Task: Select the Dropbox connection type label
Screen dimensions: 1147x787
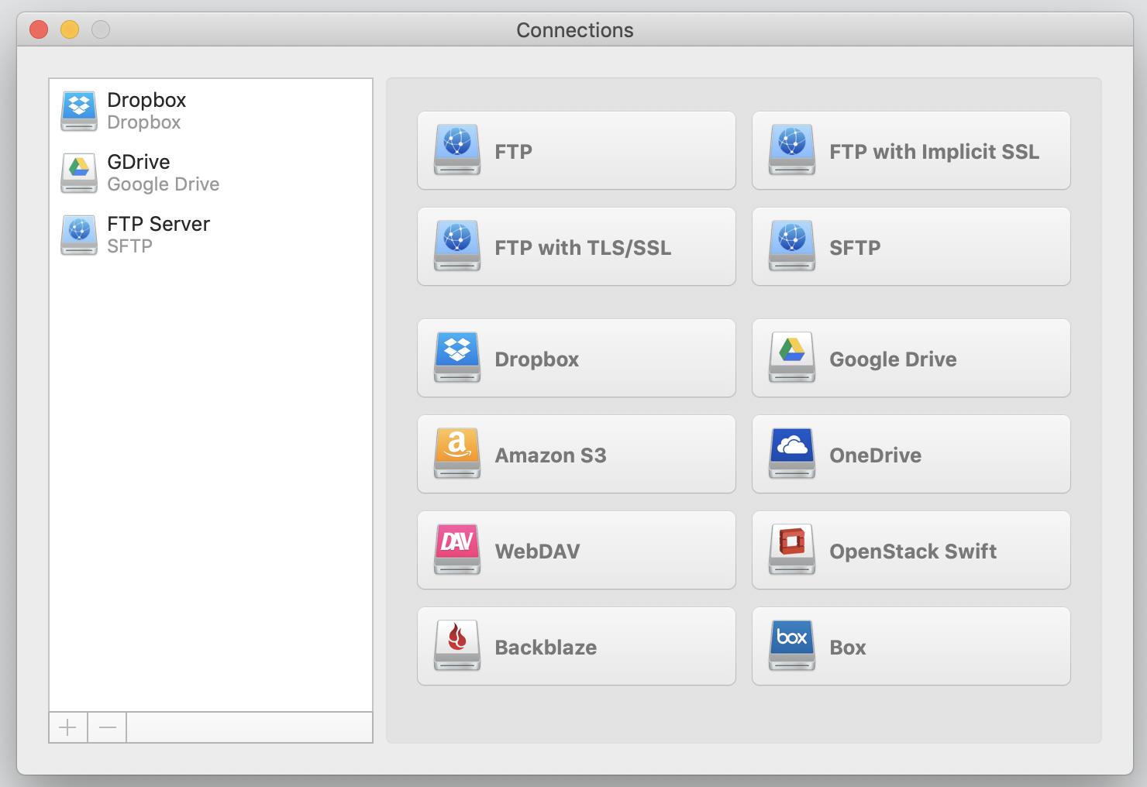Action: point(537,359)
